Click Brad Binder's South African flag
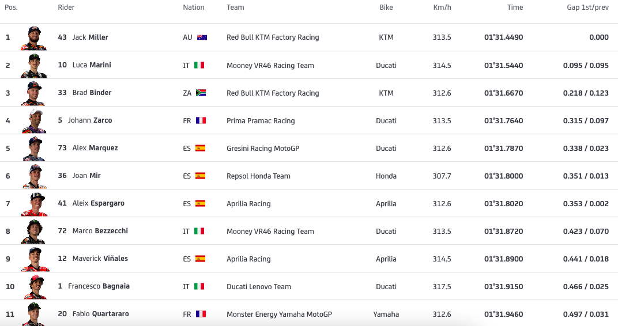This screenshot has height=326, width=618. click(x=201, y=93)
